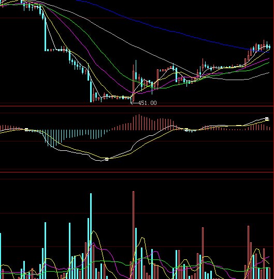This screenshot has width=274, height=279.
Task: Click the red divider between price and MACD panels
Action: click(x=137, y=106)
